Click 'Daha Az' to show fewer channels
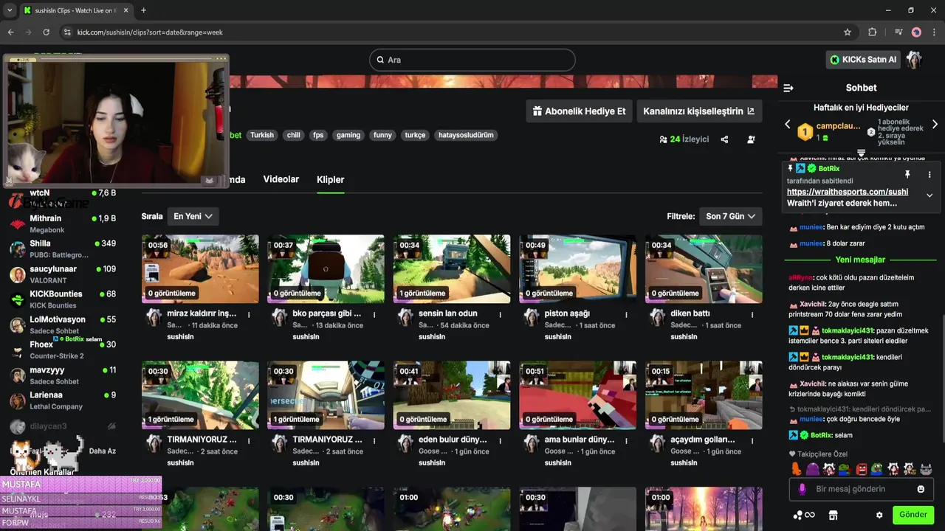The height and width of the screenshot is (531, 945). [103, 451]
